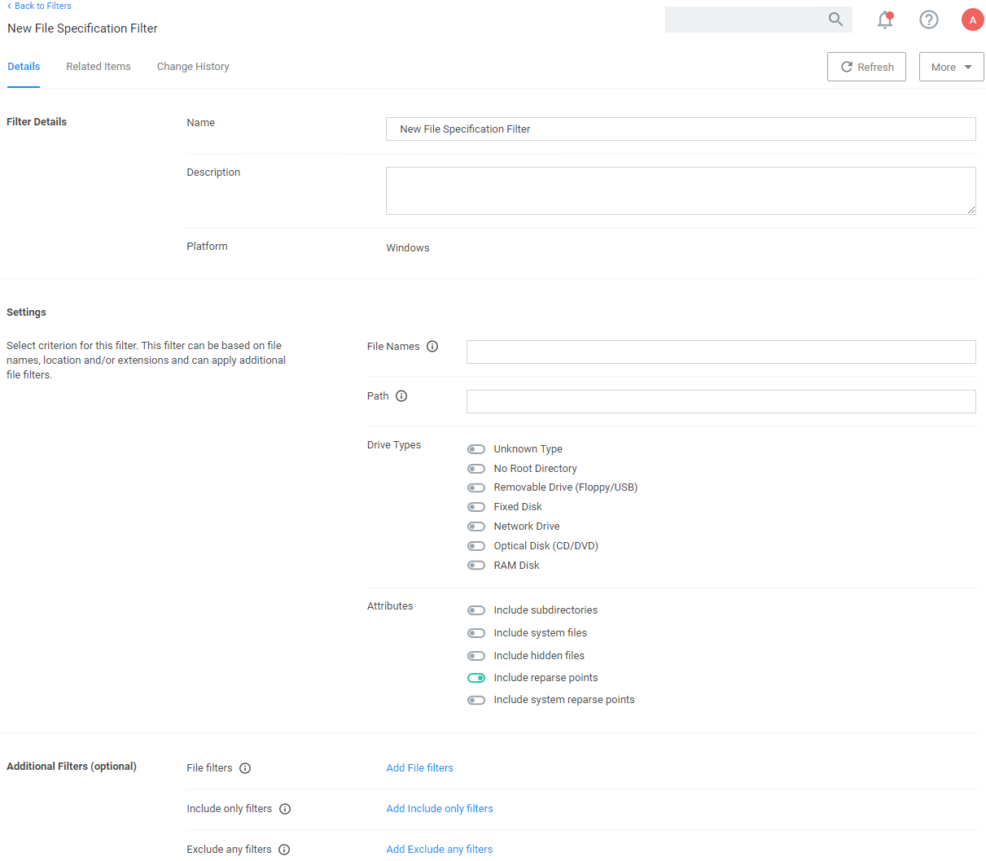Click the Windows platform value

pos(408,248)
